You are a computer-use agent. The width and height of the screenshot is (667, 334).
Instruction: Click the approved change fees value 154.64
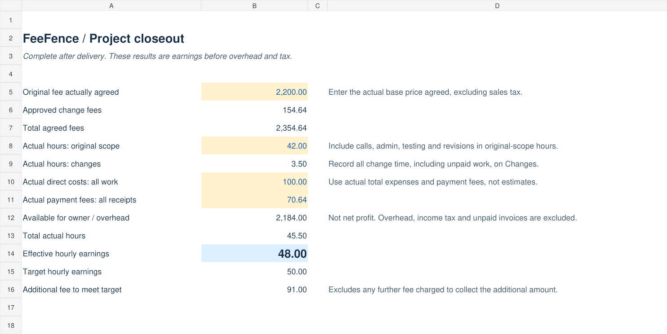254,110
